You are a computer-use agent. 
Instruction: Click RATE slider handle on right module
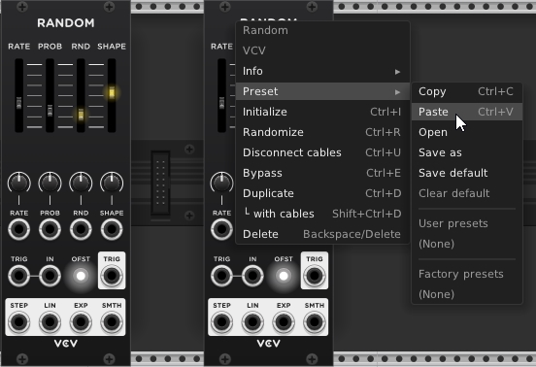221,103
